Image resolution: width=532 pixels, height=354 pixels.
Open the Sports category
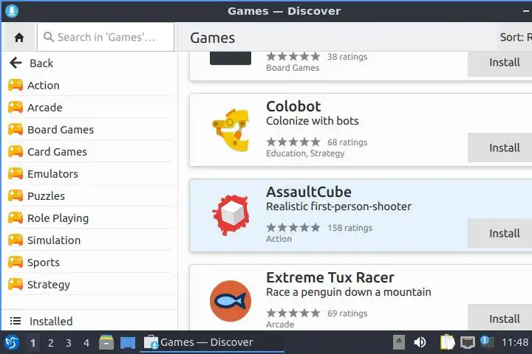tap(89, 263)
